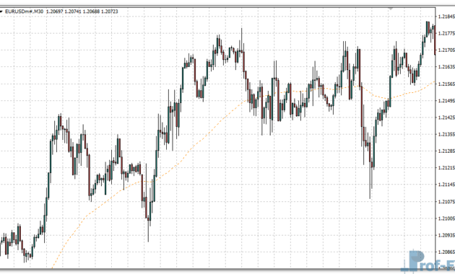Click the 1.21355 price scale label
The height and width of the screenshot is (274, 455).
pyautogui.click(x=446, y=134)
